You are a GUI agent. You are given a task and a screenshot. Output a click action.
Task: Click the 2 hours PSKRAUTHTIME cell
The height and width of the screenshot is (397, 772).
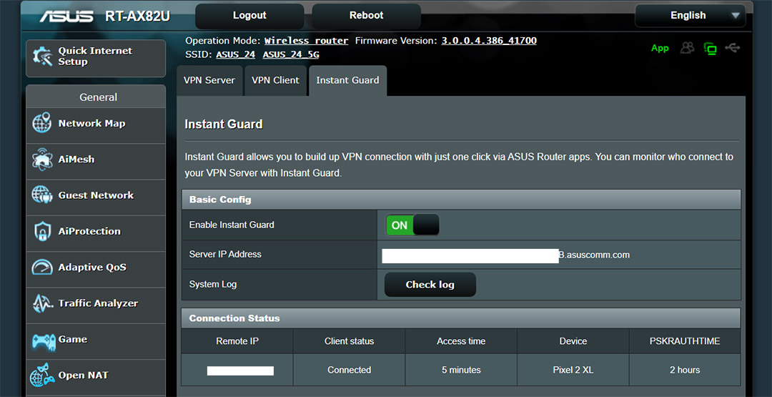(685, 370)
